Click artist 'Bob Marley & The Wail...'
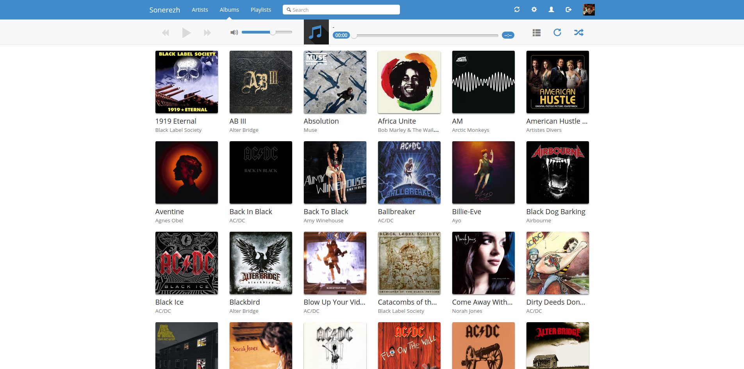The width and height of the screenshot is (744, 369). (408, 130)
